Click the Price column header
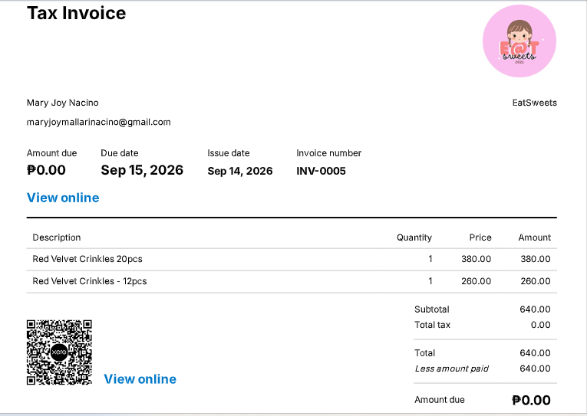Image resolution: width=587 pixels, height=416 pixels. click(480, 237)
